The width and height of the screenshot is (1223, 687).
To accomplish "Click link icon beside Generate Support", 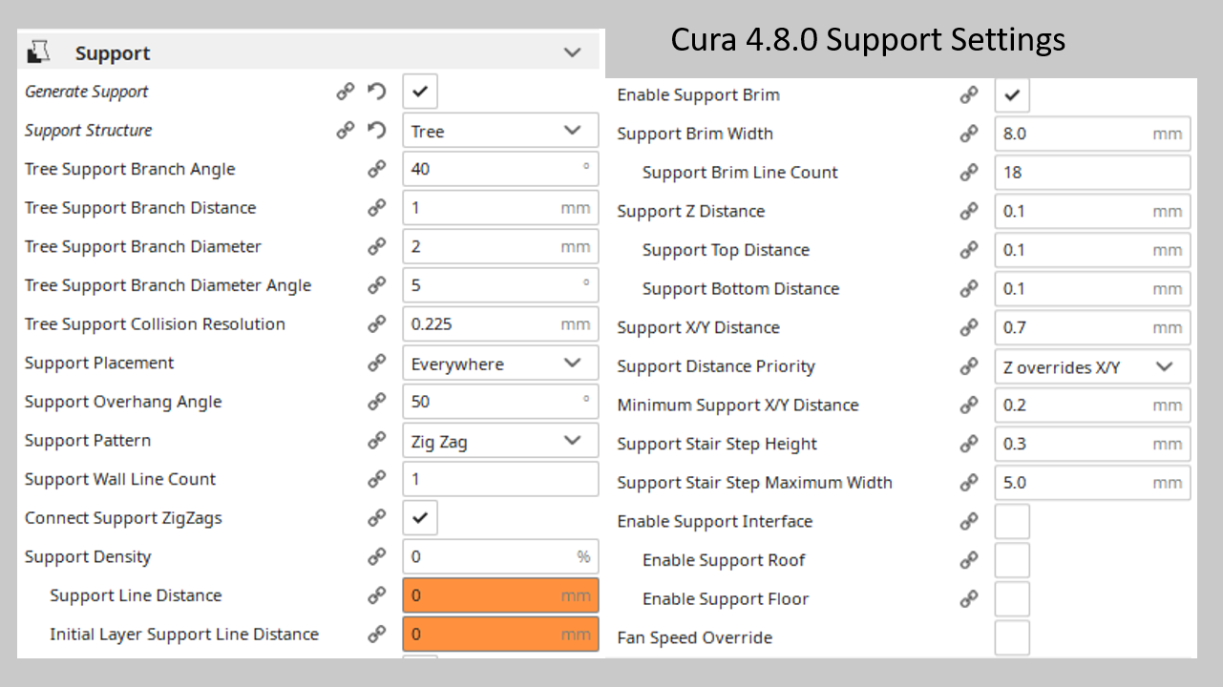I will click(346, 92).
